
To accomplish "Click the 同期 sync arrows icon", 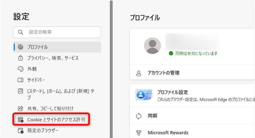I will coord(139,116).
